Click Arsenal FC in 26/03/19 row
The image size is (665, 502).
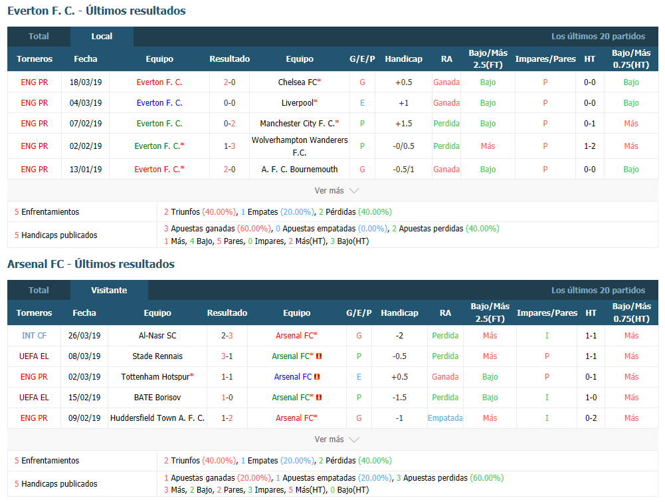[296, 336]
